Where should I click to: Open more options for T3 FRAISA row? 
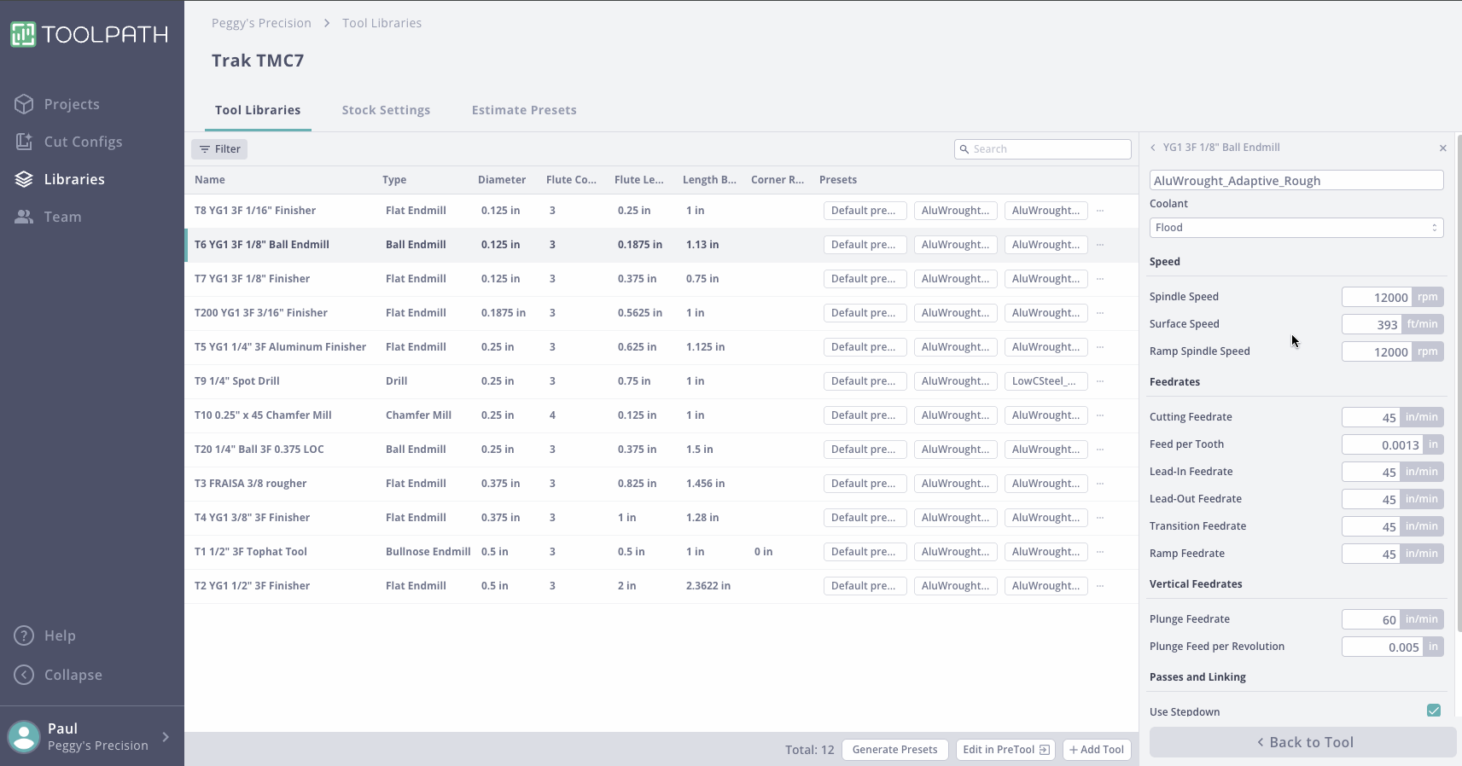[x=1100, y=484]
